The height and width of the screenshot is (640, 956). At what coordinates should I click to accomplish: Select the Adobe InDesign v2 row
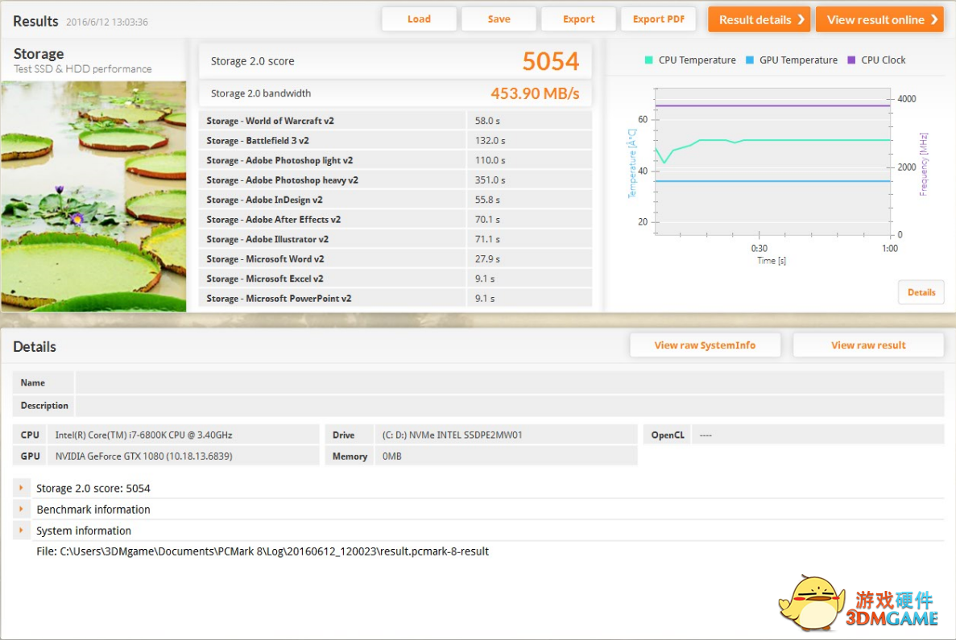click(395, 200)
